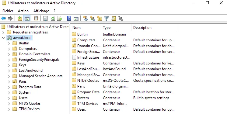This screenshot has width=227, height=114.
Task: Expand the Paris tree node
Action: click(x=9, y=81)
